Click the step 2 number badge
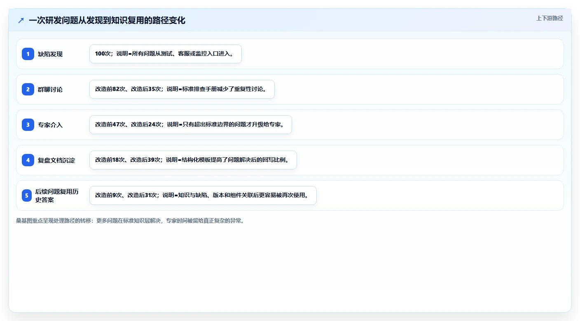This screenshot has width=580, height=321. coord(28,89)
